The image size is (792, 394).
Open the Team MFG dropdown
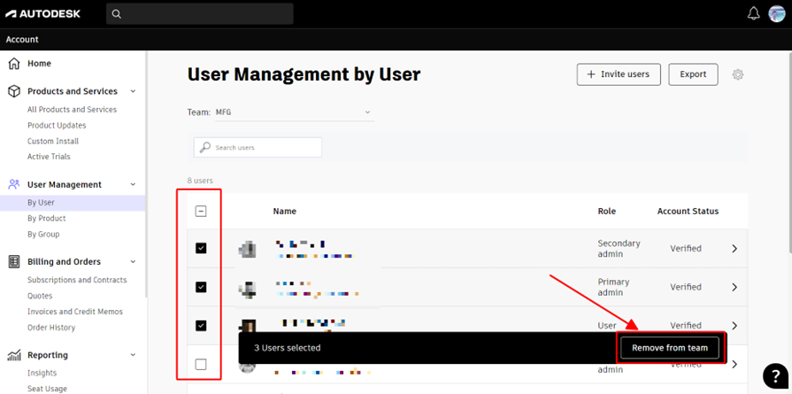point(295,112)
